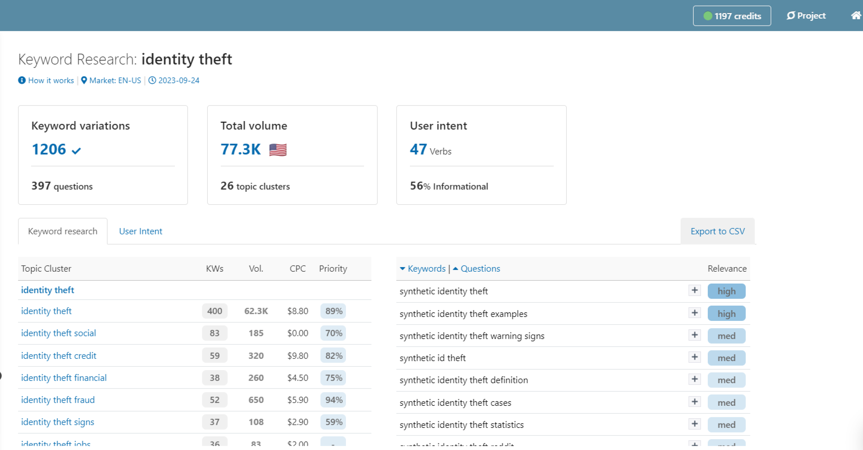
Task: Open the 'identity theft credit' cluster link
Action: point(58,355)
